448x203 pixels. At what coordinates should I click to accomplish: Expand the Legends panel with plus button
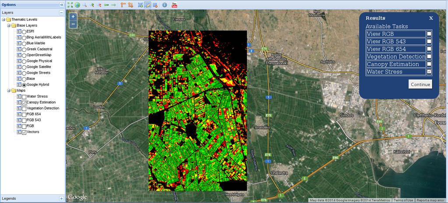[x=61, y=199]
